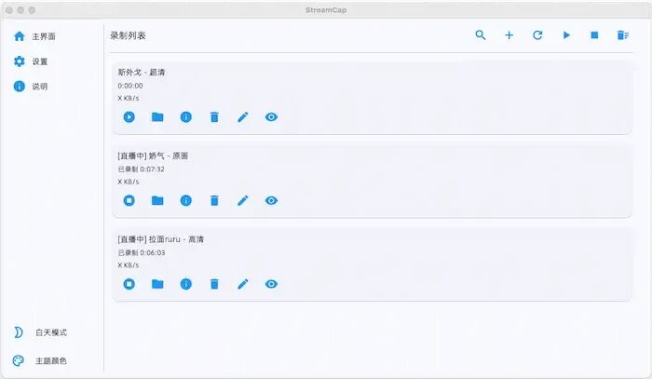This screenshot has width=652, height=379.
Task: Go to 主界面 home in the sidebar
Action: click(34, 36)
